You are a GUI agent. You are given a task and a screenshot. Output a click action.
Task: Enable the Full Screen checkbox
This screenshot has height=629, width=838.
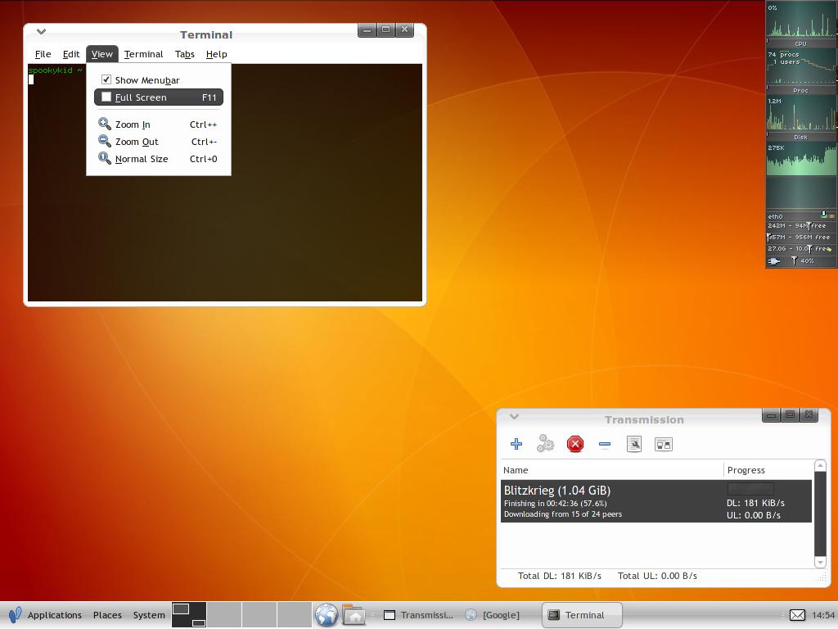(x=106, y=97)
